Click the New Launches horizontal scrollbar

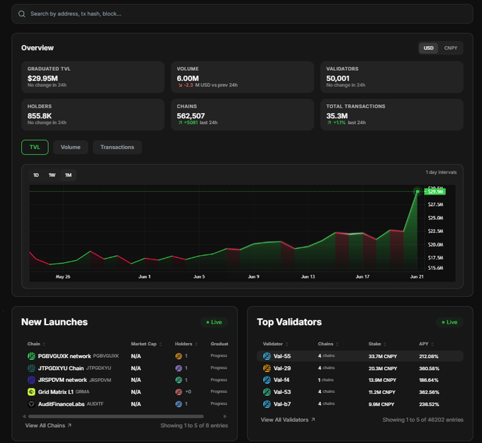pos(116,416)
